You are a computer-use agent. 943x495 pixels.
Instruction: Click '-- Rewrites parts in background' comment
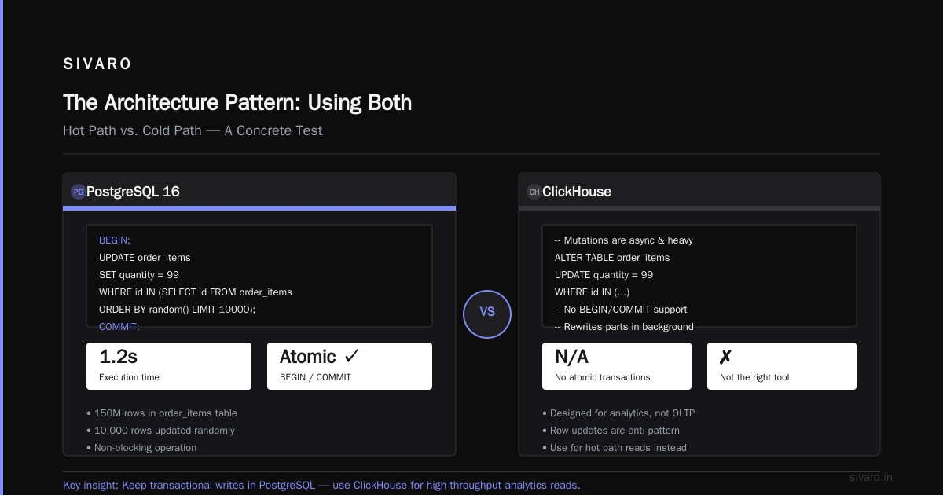coord(624,326)
